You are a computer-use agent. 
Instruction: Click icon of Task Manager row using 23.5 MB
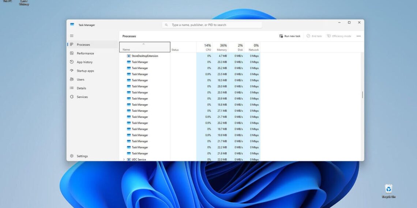[129, 74]
